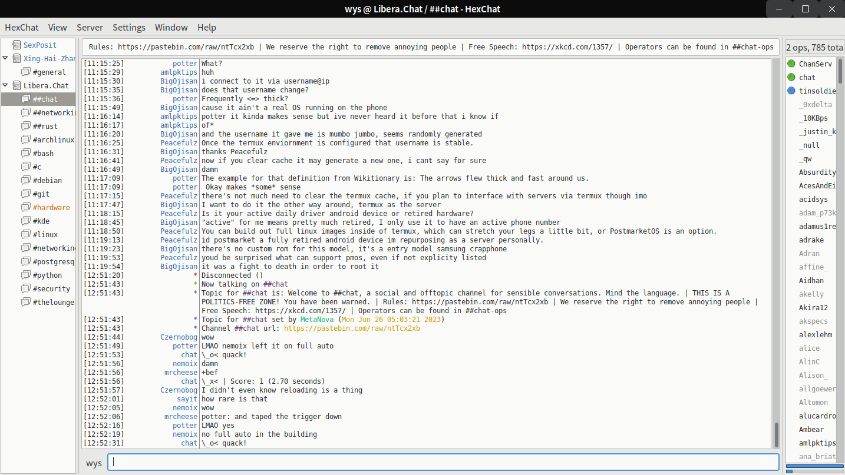Screen dimensions: 845x475
Task: Open the Window menu
Action: click(x=171, y=27)
